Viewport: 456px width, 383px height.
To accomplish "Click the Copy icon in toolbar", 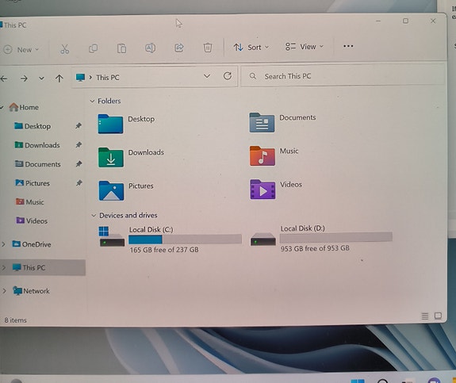I will (x=93, y=48).
